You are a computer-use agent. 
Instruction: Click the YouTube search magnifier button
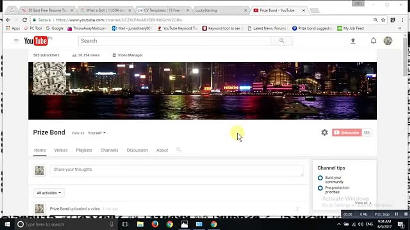[x=282, y=41]
